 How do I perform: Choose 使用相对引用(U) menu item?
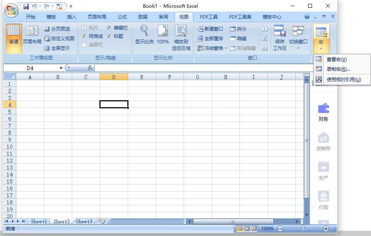[342, 79]
